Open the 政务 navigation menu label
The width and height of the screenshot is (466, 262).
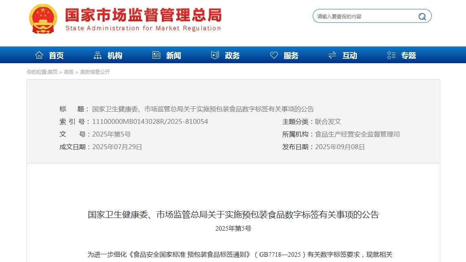(232, 55)
